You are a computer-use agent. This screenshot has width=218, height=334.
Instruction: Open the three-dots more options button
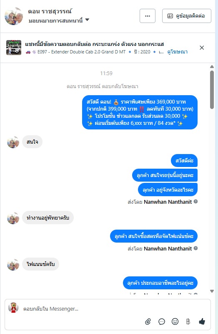pos(148,16)
